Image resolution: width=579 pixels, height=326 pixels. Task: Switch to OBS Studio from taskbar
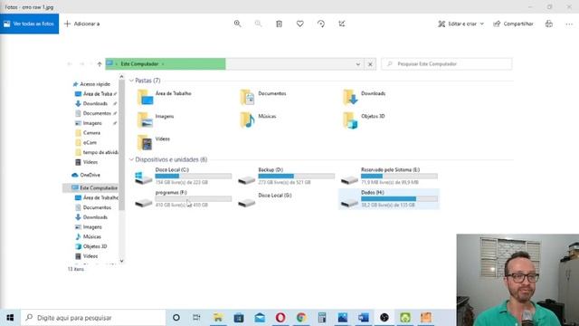coord(384,318)
